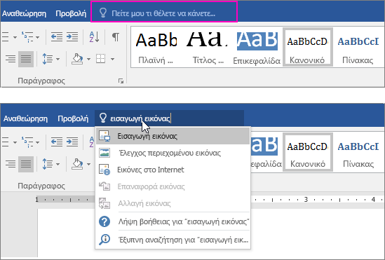385x260 pixels.
Task: Apply the Τίτλος style in the upper gallery
Action: 208,48
